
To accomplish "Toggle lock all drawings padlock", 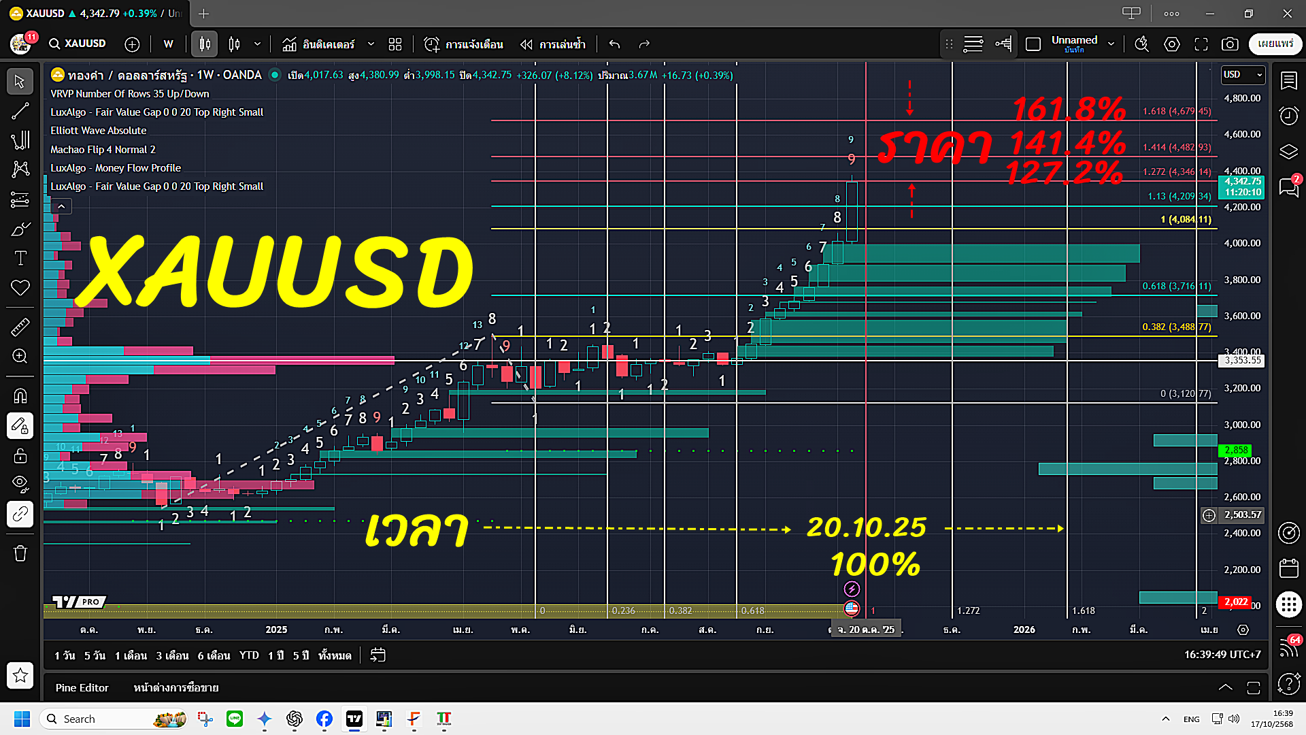I will pos(20,455).
